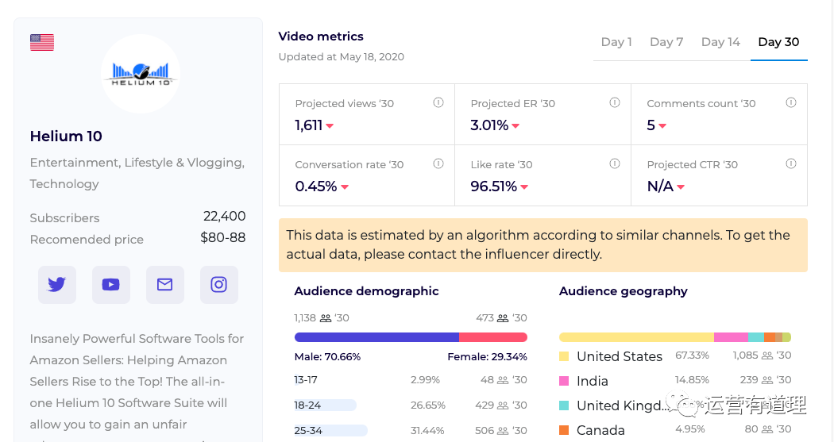Select the Day 30 tab
Image resolution: width=834 pixels, height=442 pixels.
[778, 42]
